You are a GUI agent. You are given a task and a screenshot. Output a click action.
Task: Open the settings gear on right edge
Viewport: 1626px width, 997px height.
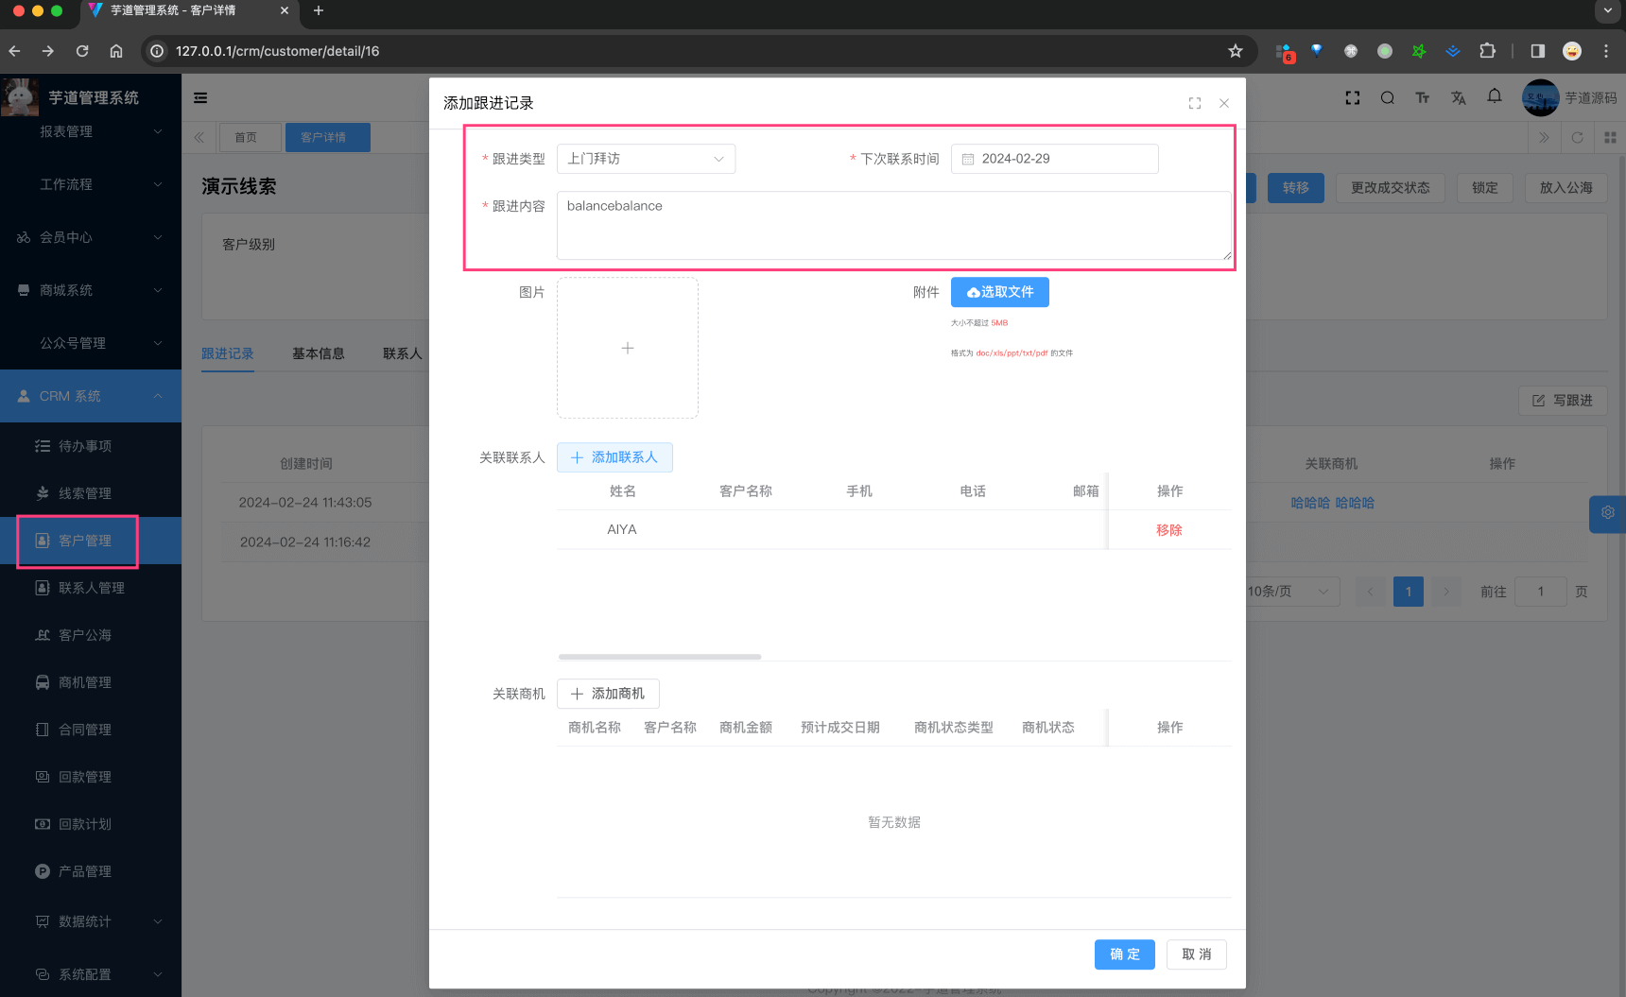[1607, 513]
